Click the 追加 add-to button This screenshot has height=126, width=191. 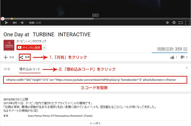[x=9, y=57]
